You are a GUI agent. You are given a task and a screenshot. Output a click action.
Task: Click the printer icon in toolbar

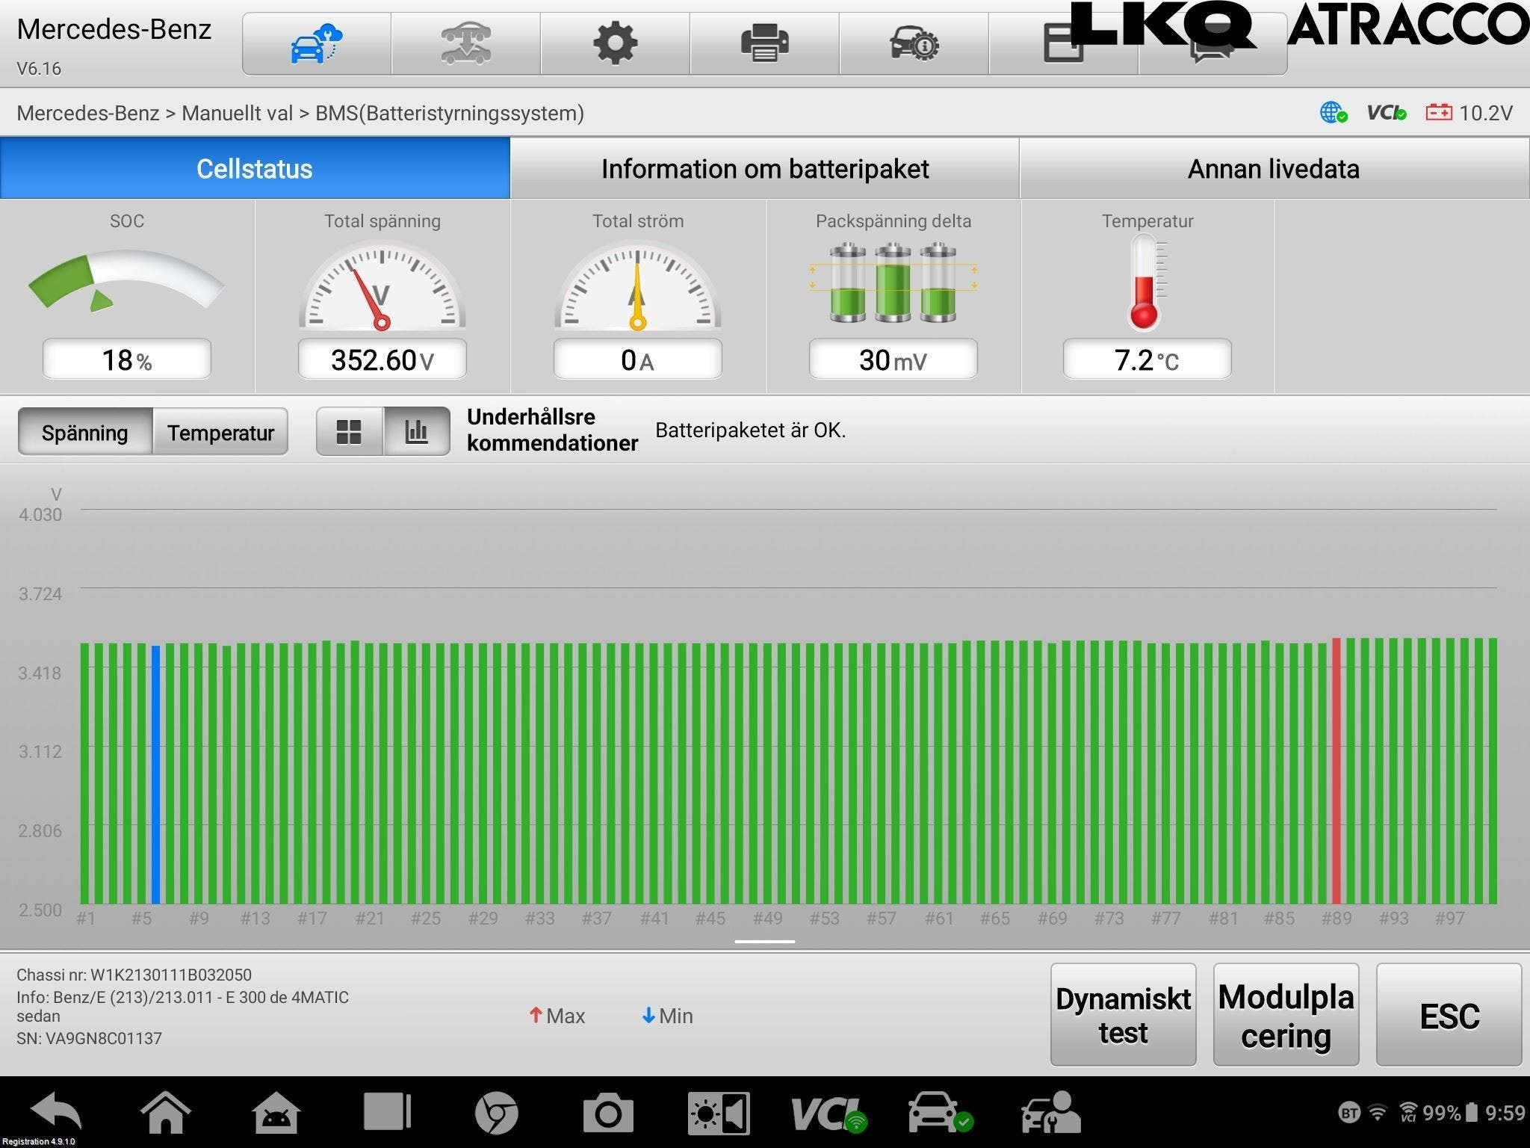coord(764,43)
